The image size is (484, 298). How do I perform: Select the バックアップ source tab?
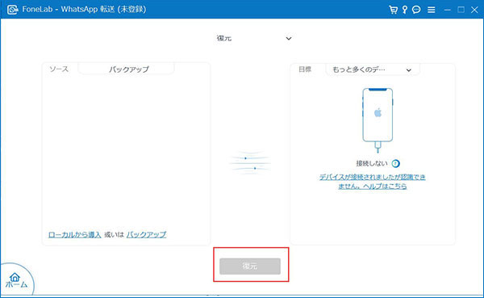127,69
